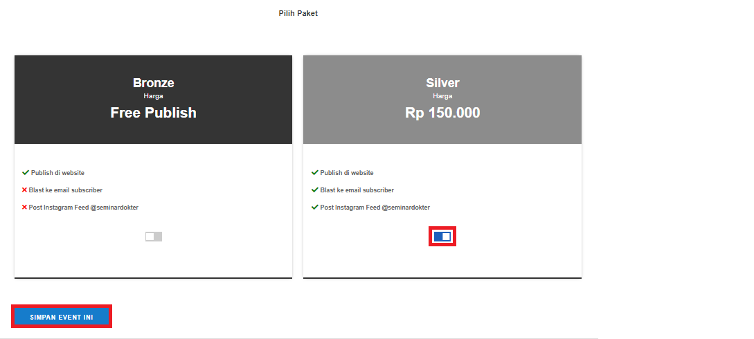Click green check beside Silver Post Instagram Feed
The image size is (754, 339).
(x=314, y=207)
